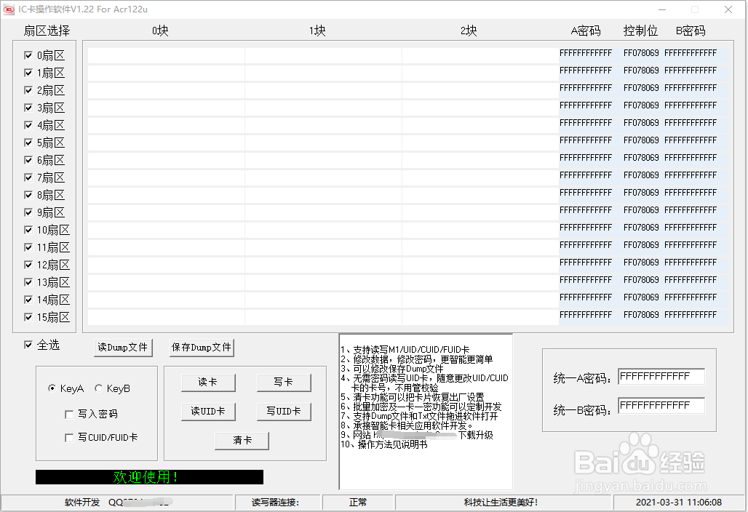
Task: Click the 0块 column header
Action: pos(160,31)
